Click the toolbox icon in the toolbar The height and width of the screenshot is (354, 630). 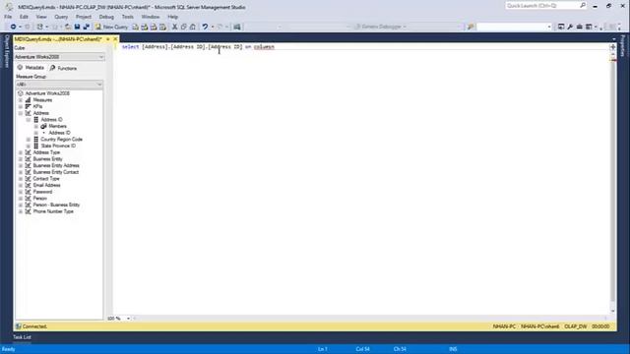[579, 27]
